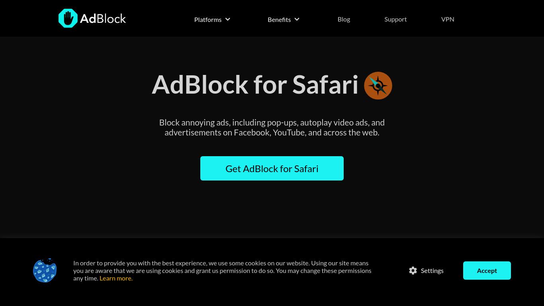
Task: Accept the cookie consent
Action: click(x=487, y=271)
